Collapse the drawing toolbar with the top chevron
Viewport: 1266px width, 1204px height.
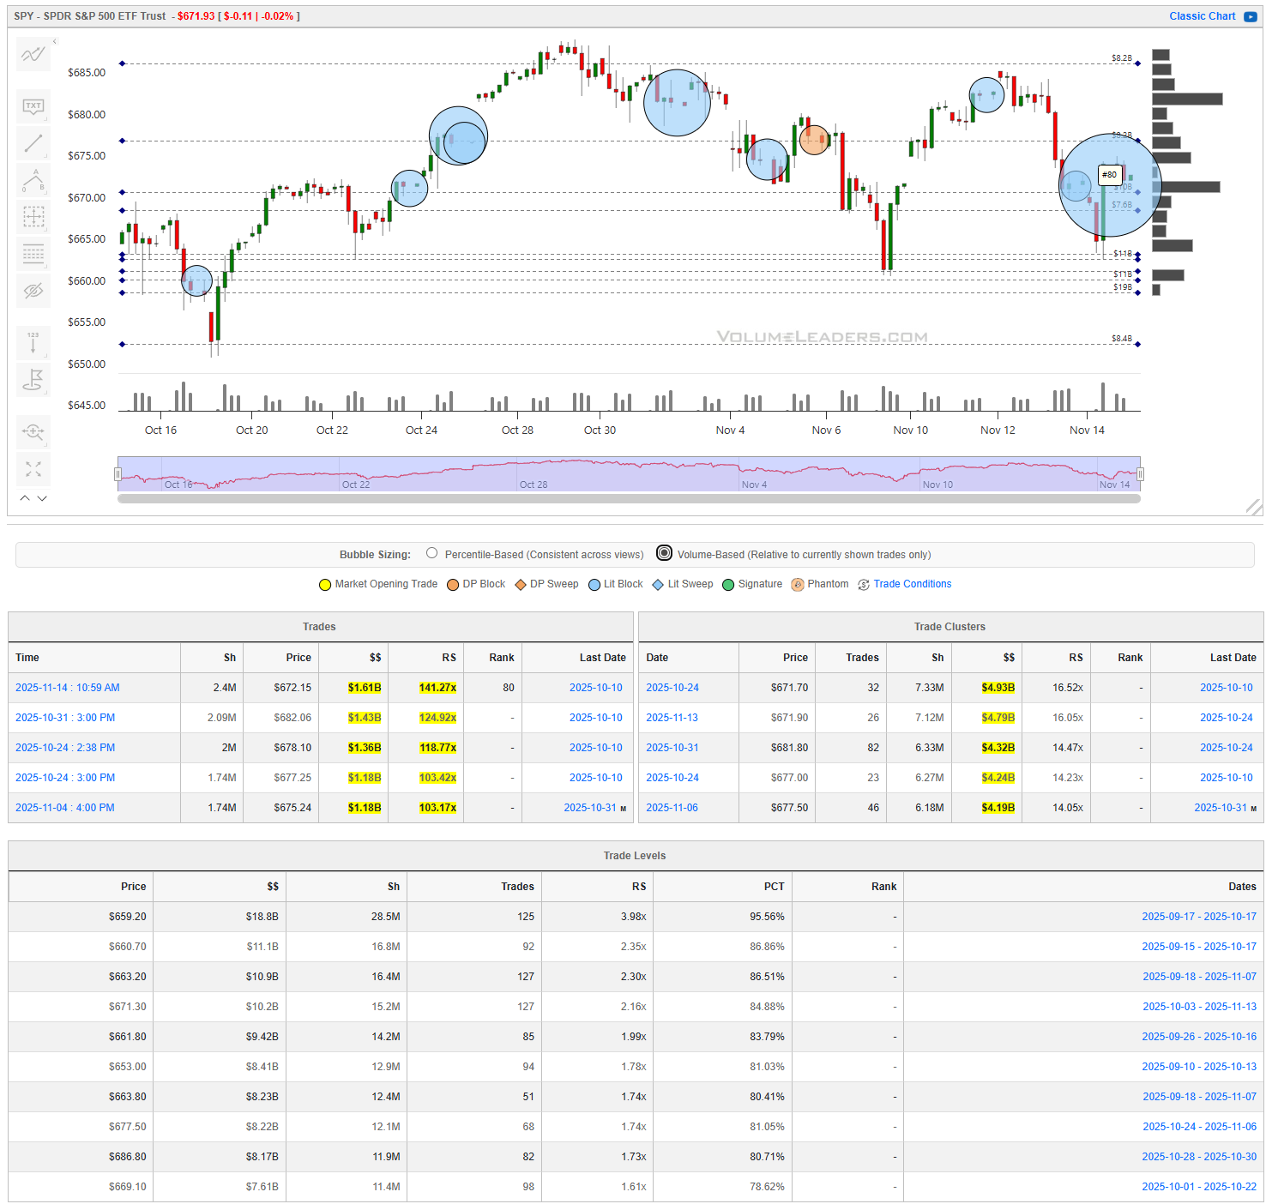pyautogui.click(x=55, y=41)
